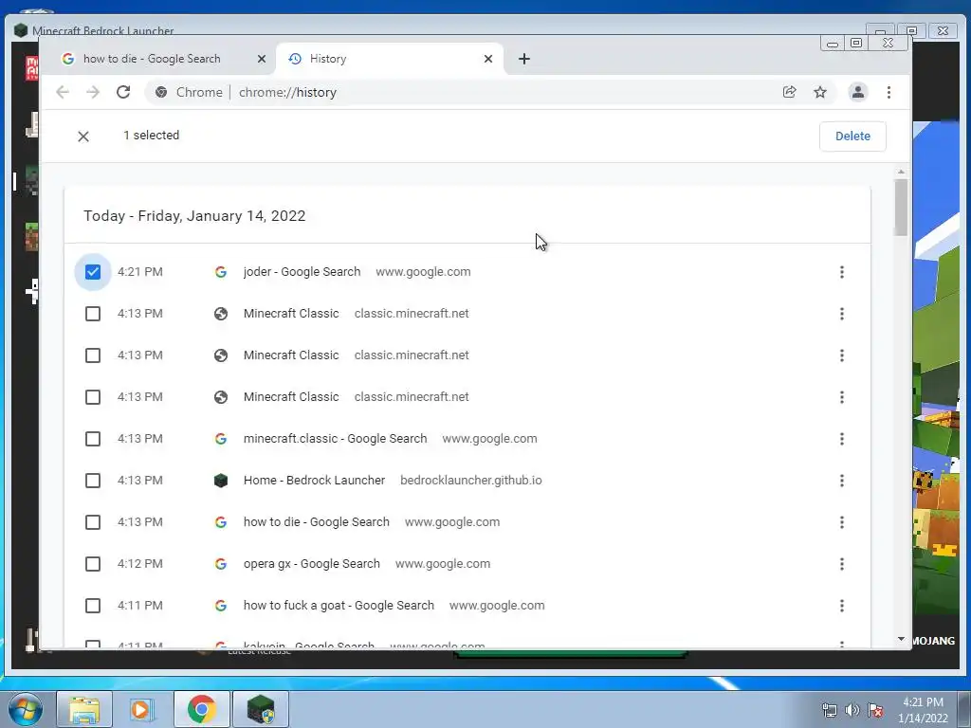Close the History tab
The image size is (971, 728).
[x=488, y=59]
